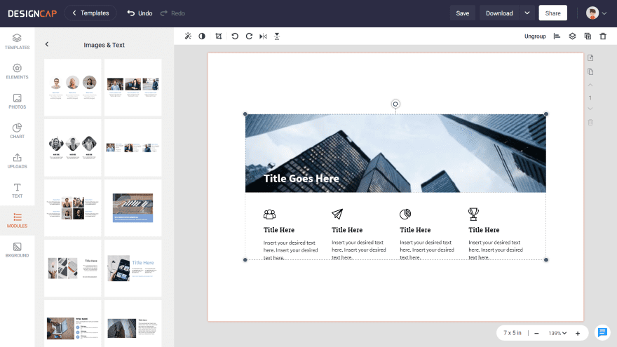Open the layer order icon
This screenshot has height=347, width=617.
(572, 36)
